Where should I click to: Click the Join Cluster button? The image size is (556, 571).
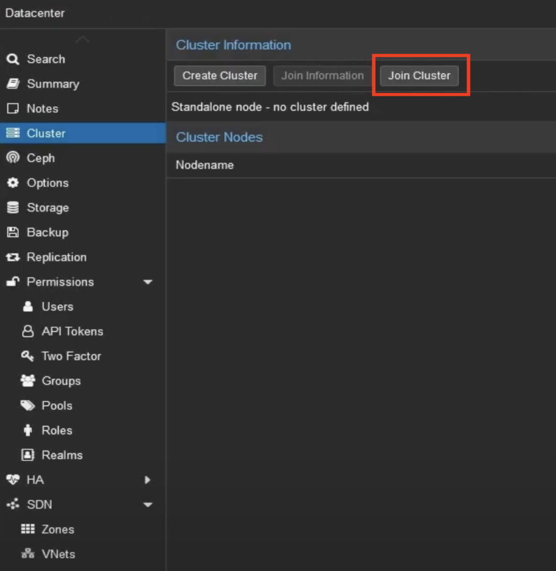pos(419,75)
